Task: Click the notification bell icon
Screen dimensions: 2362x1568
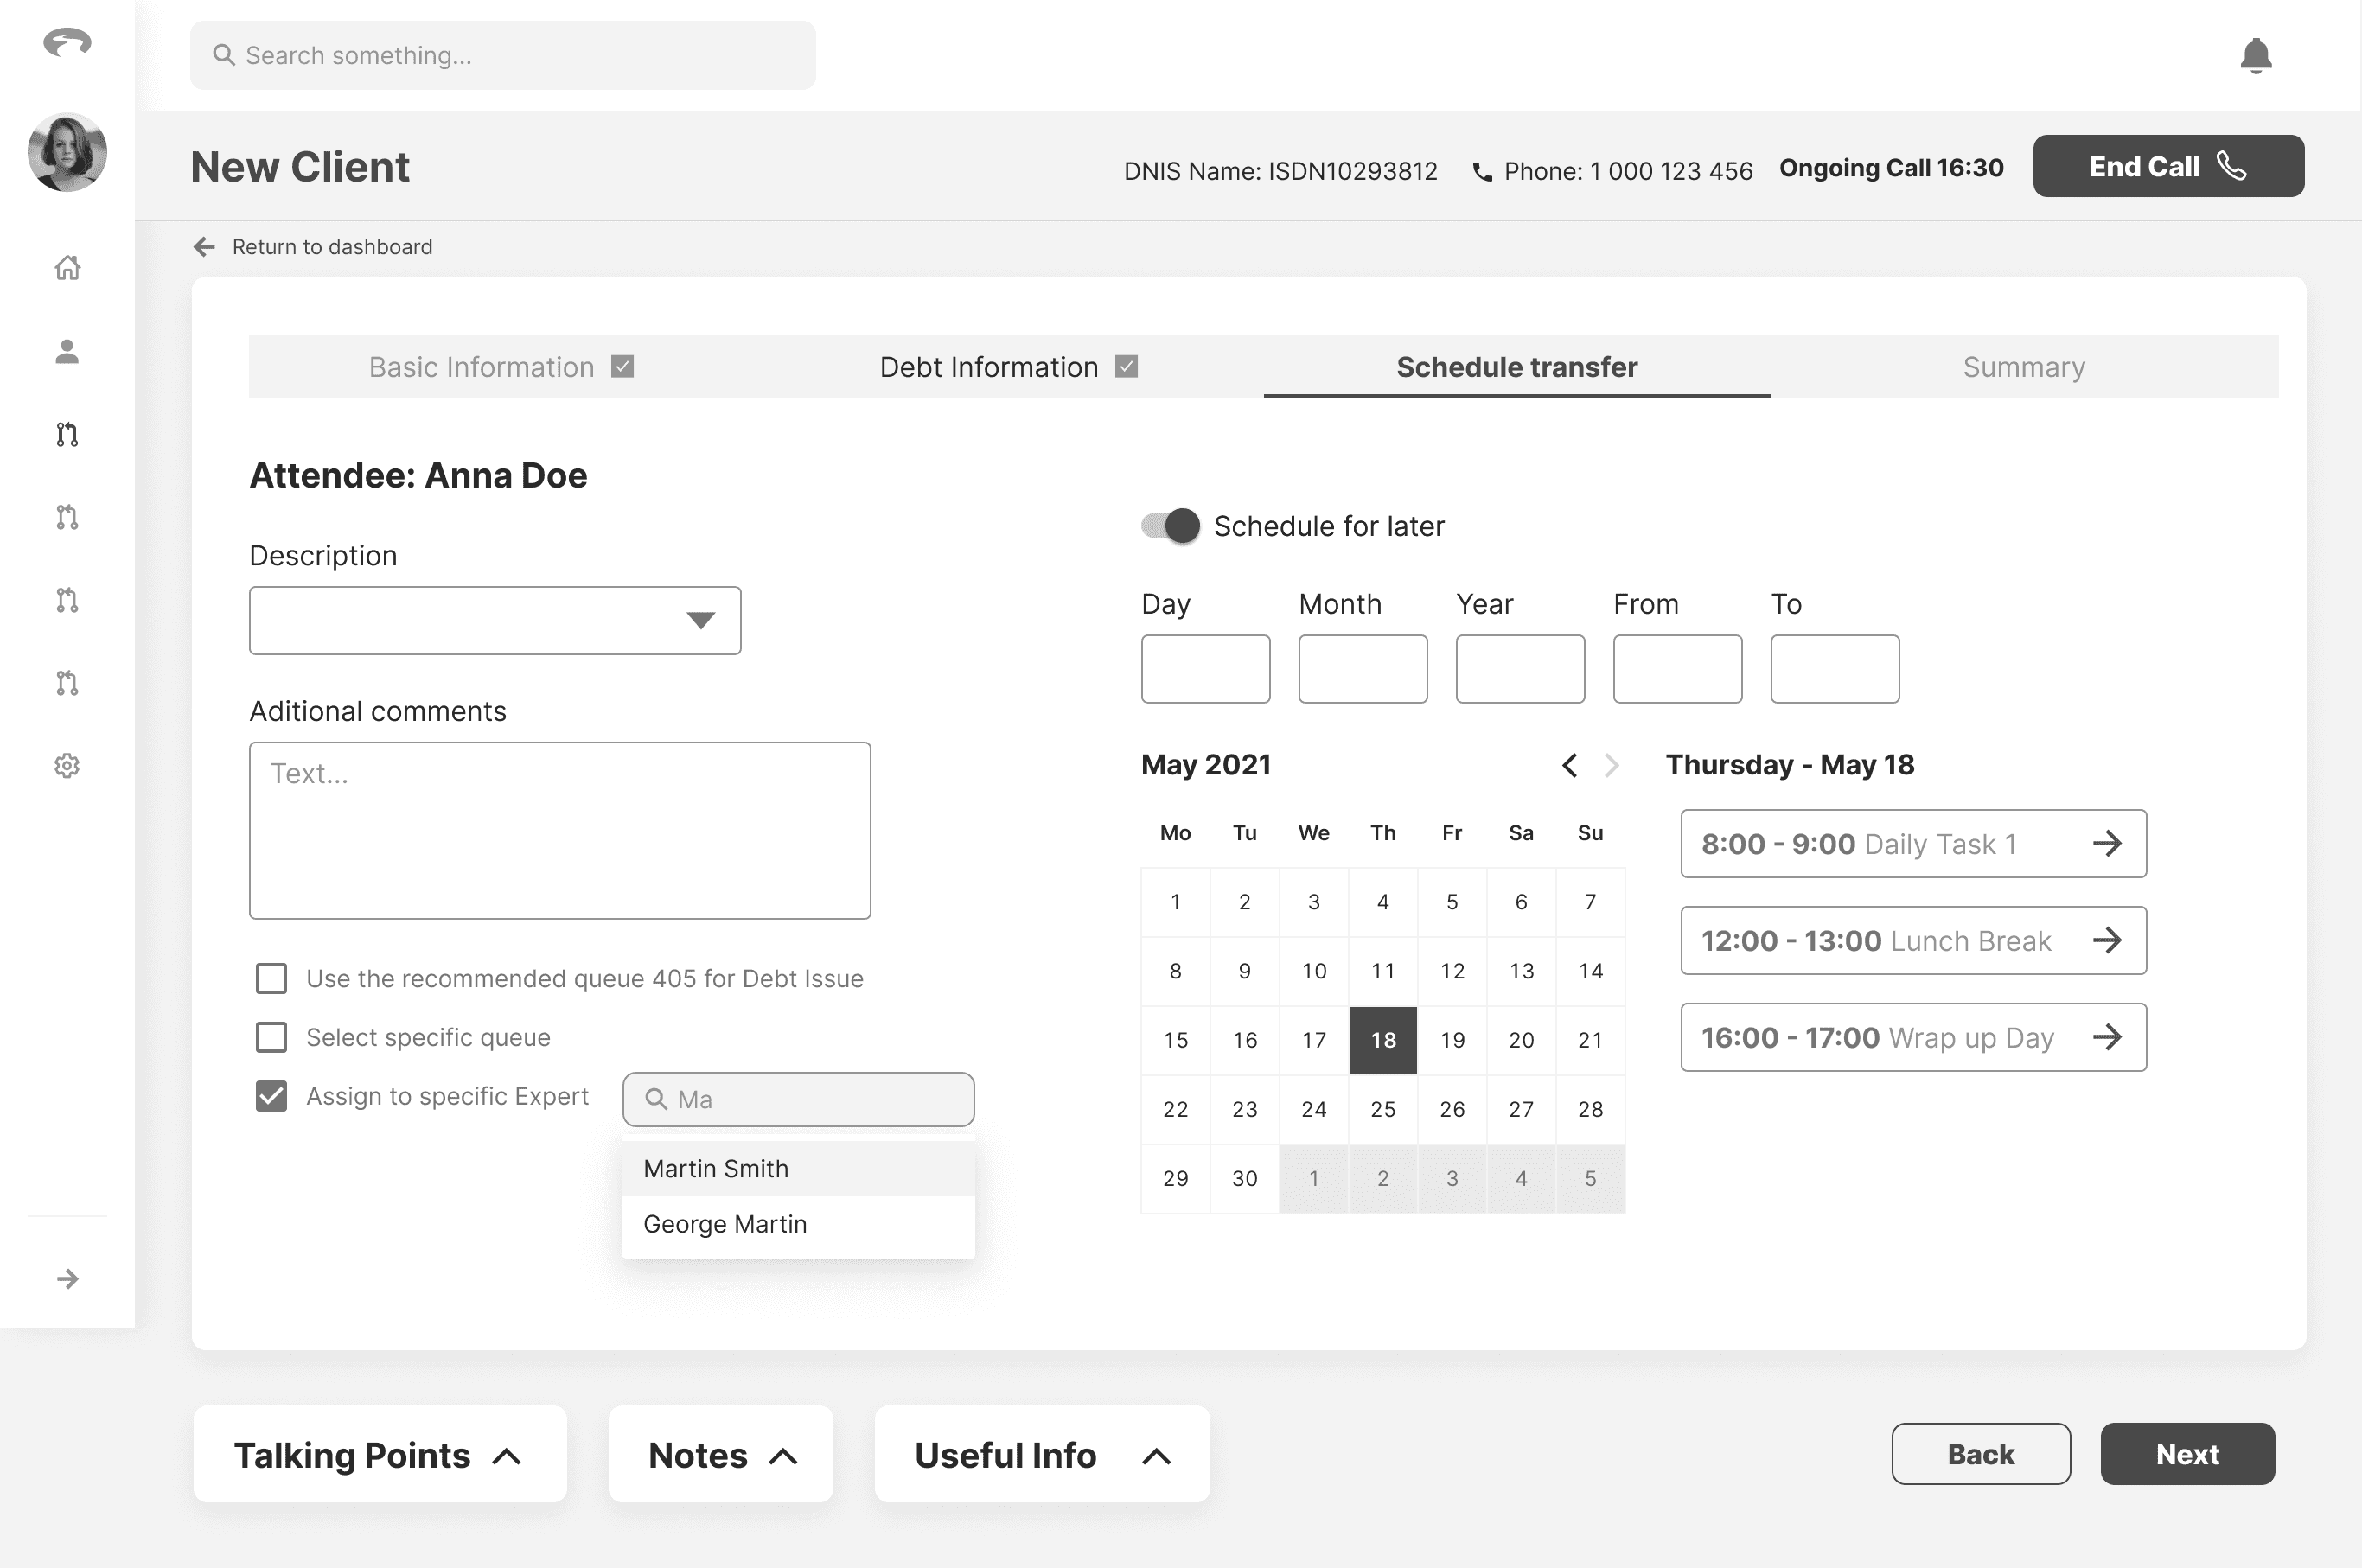Action: (2255, 56)
